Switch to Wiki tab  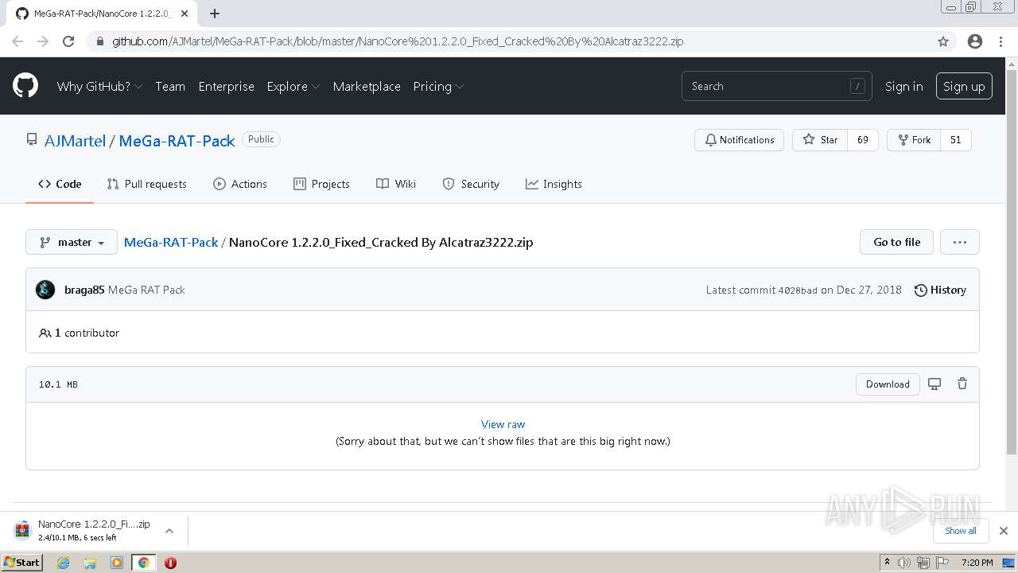click(396, 184)
